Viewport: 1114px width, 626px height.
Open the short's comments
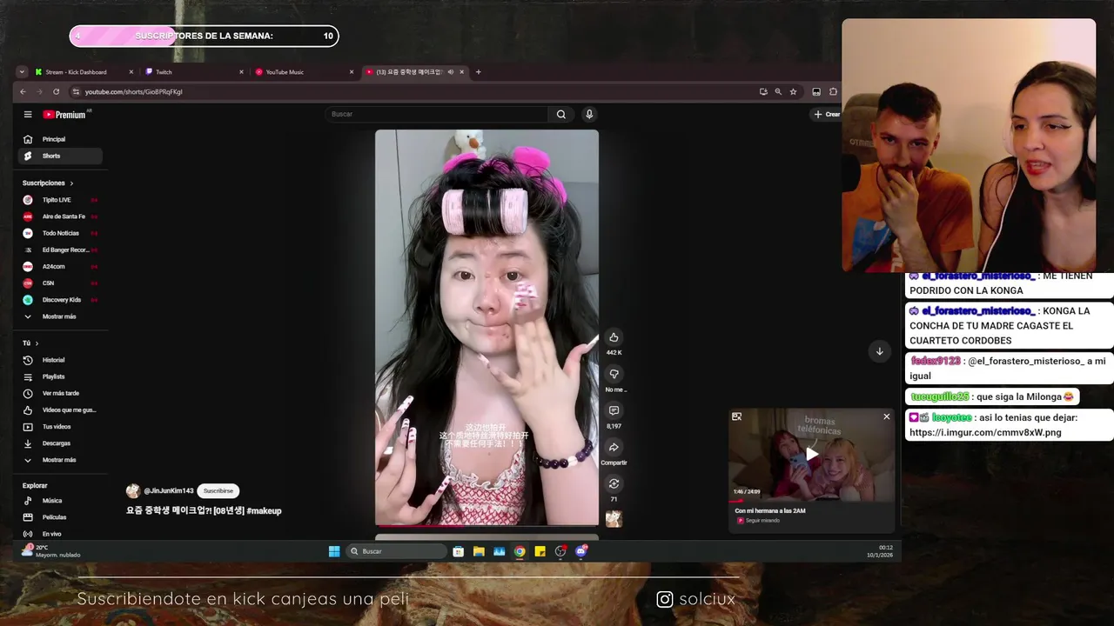click(614, 410)
